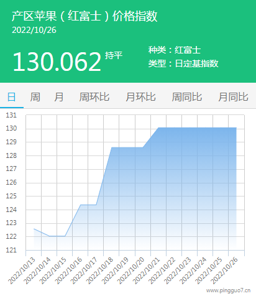
Task: Click the 持平 status label
Action: [x=114, y=55]
